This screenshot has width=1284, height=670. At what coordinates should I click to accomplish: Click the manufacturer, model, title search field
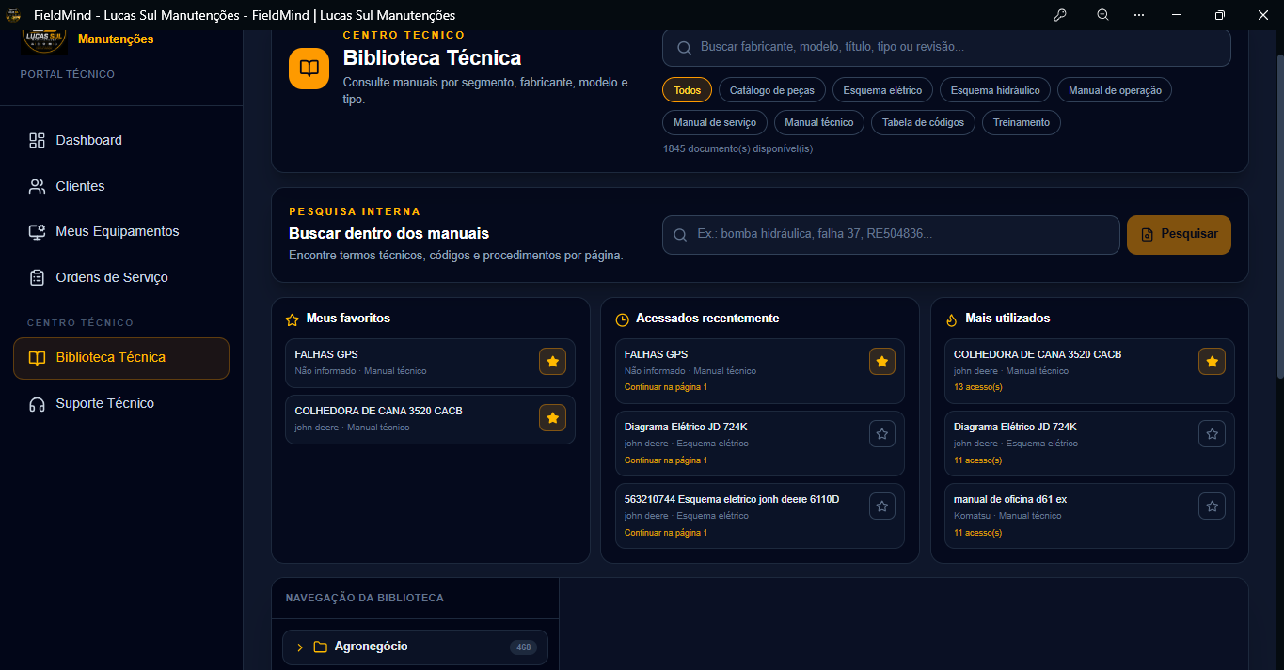[946, 47]
